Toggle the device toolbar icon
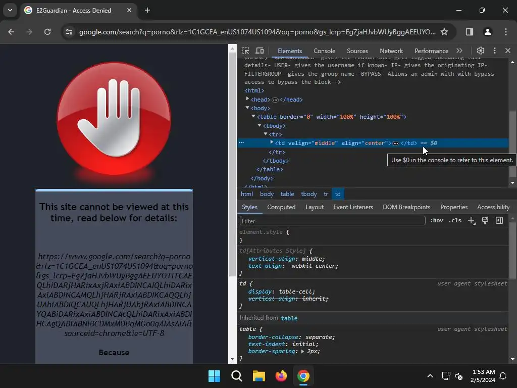 pyautogui.click(x=260, y=51)
